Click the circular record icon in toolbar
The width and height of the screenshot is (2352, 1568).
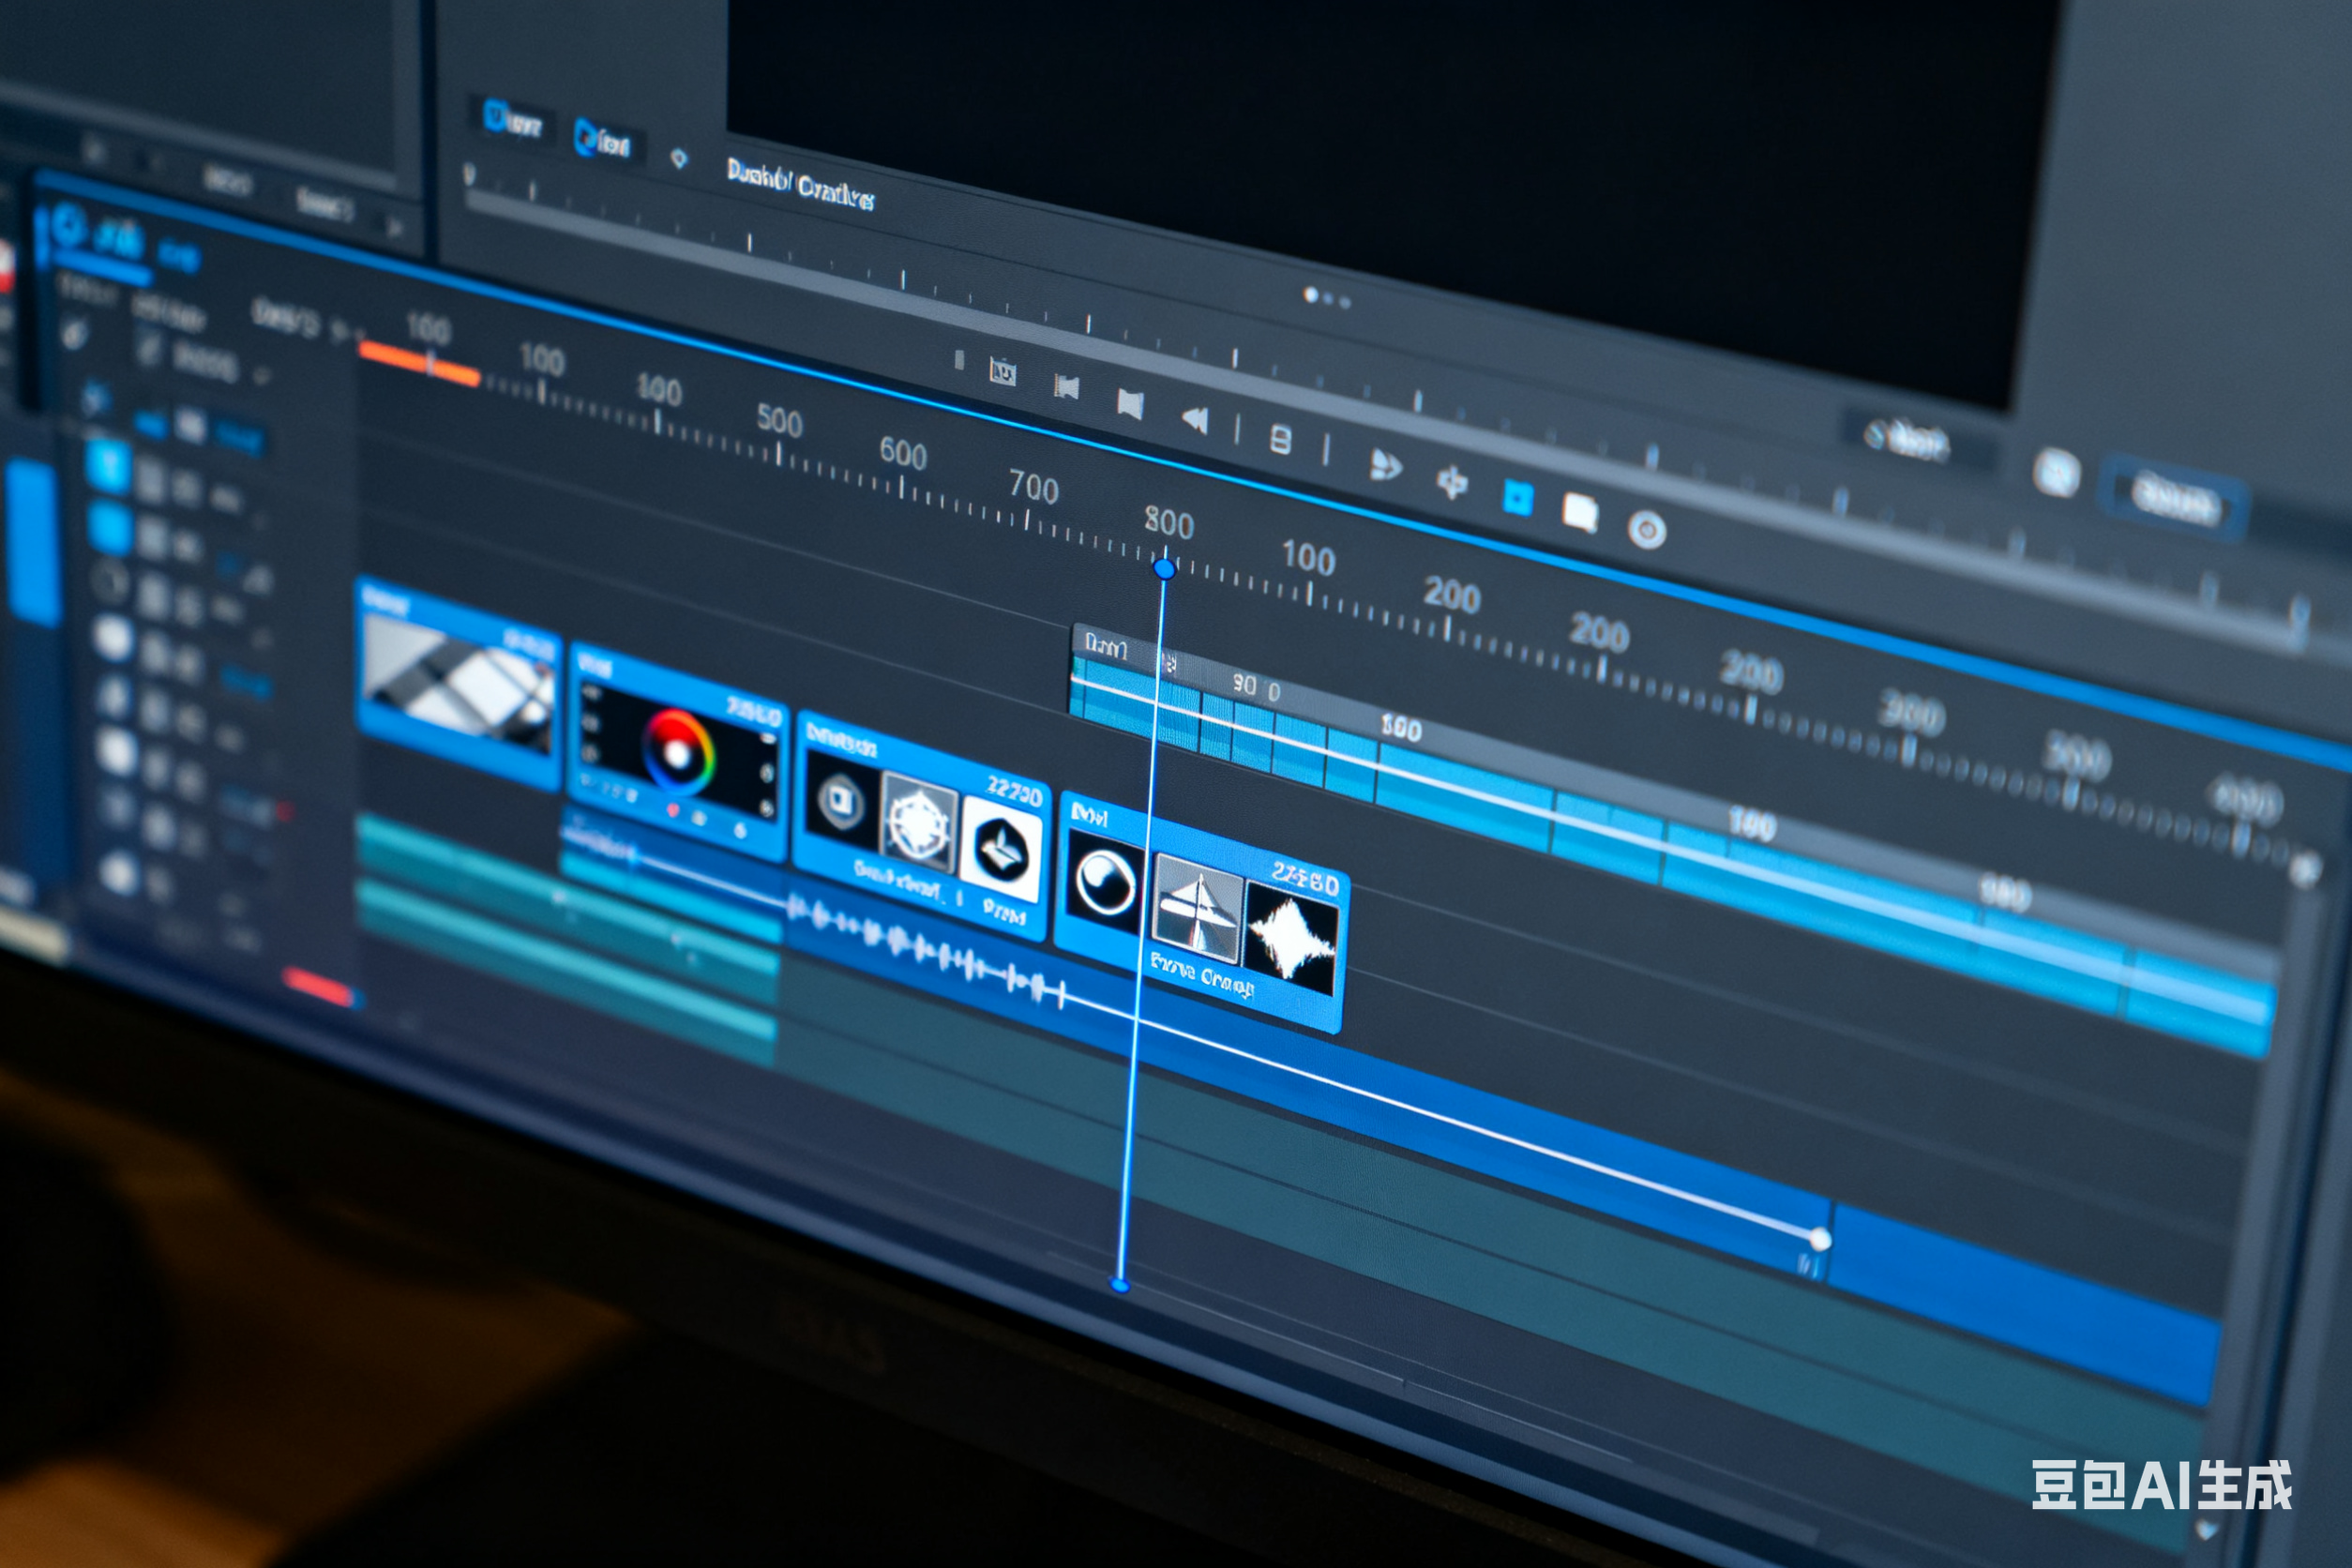(x=1647, y=529)
